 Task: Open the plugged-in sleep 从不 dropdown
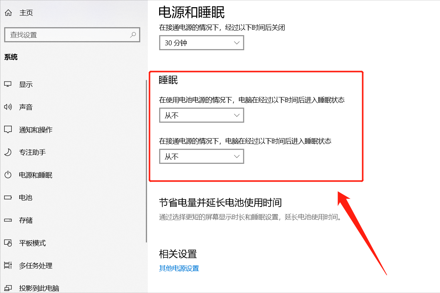(x=201, y=156)
